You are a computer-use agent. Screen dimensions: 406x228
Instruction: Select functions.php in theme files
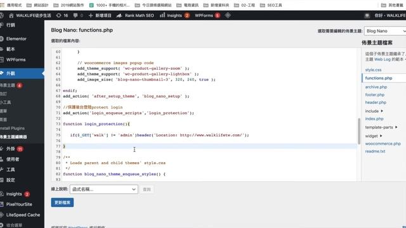coord(379,78)
